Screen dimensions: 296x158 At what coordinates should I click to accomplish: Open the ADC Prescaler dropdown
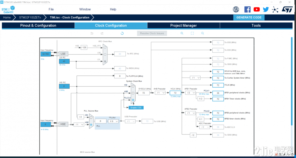click(x=204, y=127)
